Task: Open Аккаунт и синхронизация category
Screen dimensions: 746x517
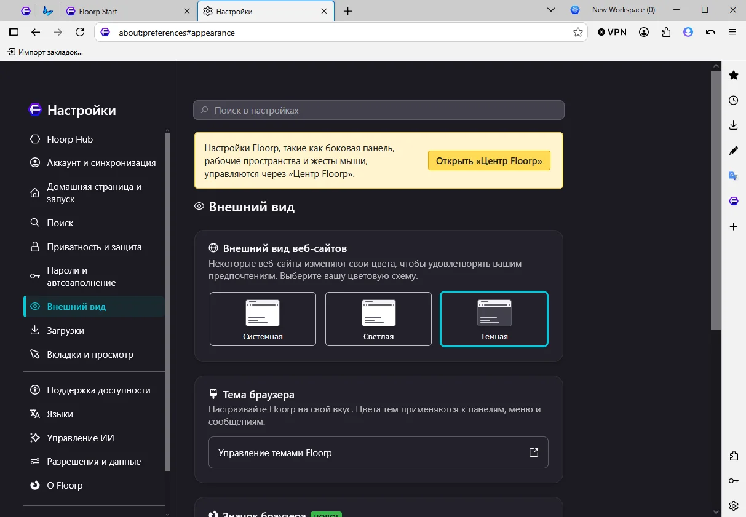Action: click(x=93, y=163)
